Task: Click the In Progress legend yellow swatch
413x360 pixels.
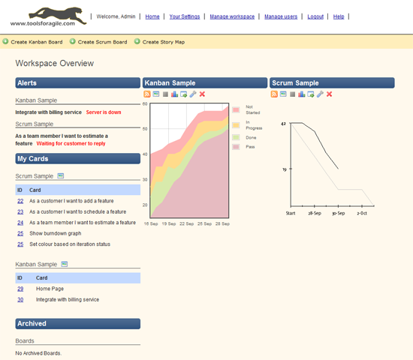Action: [236, 125]
